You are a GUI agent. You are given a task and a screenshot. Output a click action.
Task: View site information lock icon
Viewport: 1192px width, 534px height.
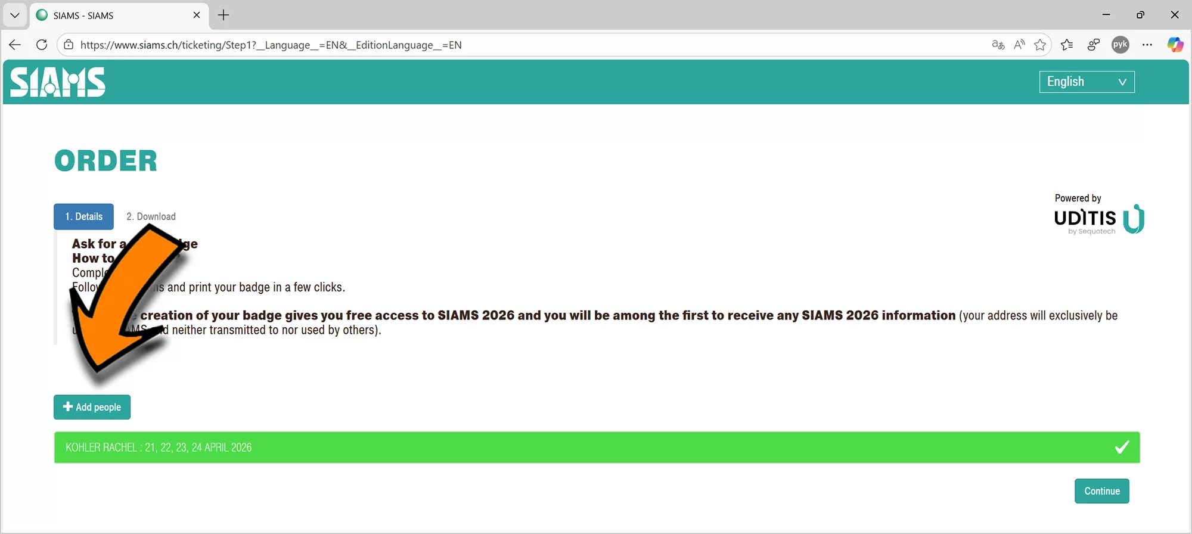coord(69,45)
